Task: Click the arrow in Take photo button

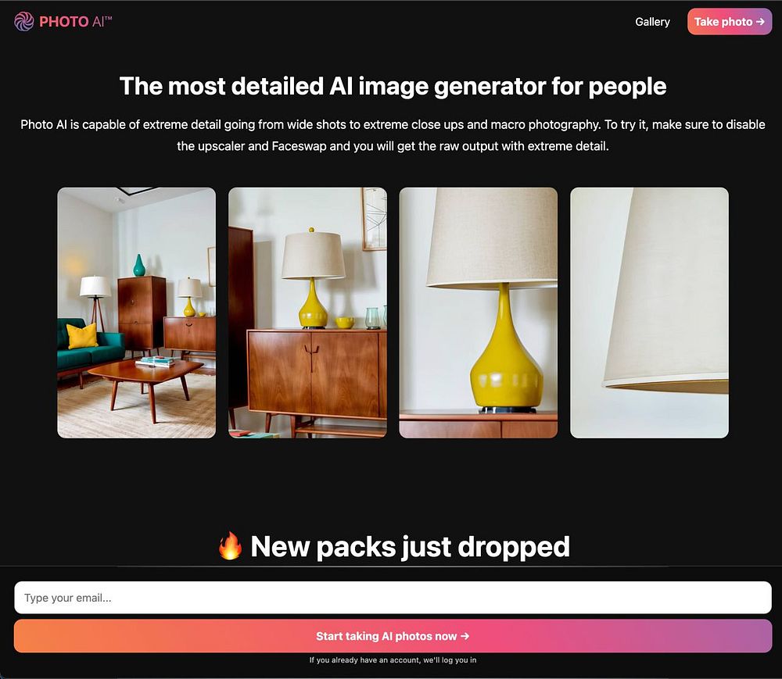Action: click(x=760, y=21)
